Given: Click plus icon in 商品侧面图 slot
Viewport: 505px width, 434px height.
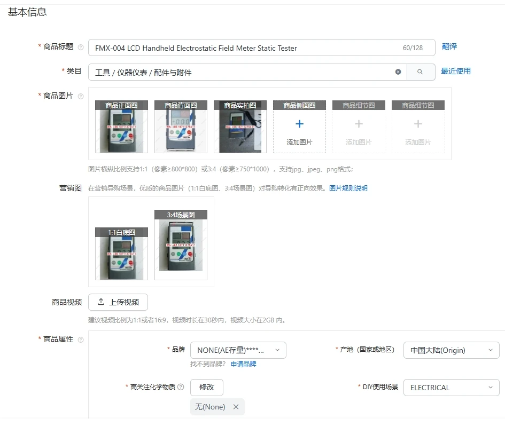Looking at the screenshot, I should coord(299,124).
